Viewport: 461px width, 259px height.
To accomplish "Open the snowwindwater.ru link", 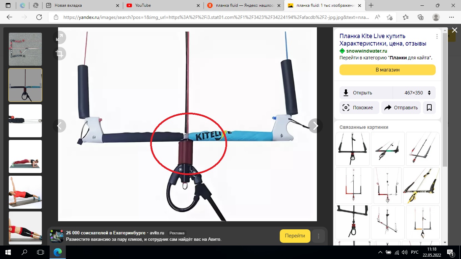I will (x=367, y=51).
